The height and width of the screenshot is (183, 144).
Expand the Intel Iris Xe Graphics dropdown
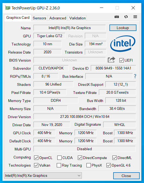[x=43, y=175]
